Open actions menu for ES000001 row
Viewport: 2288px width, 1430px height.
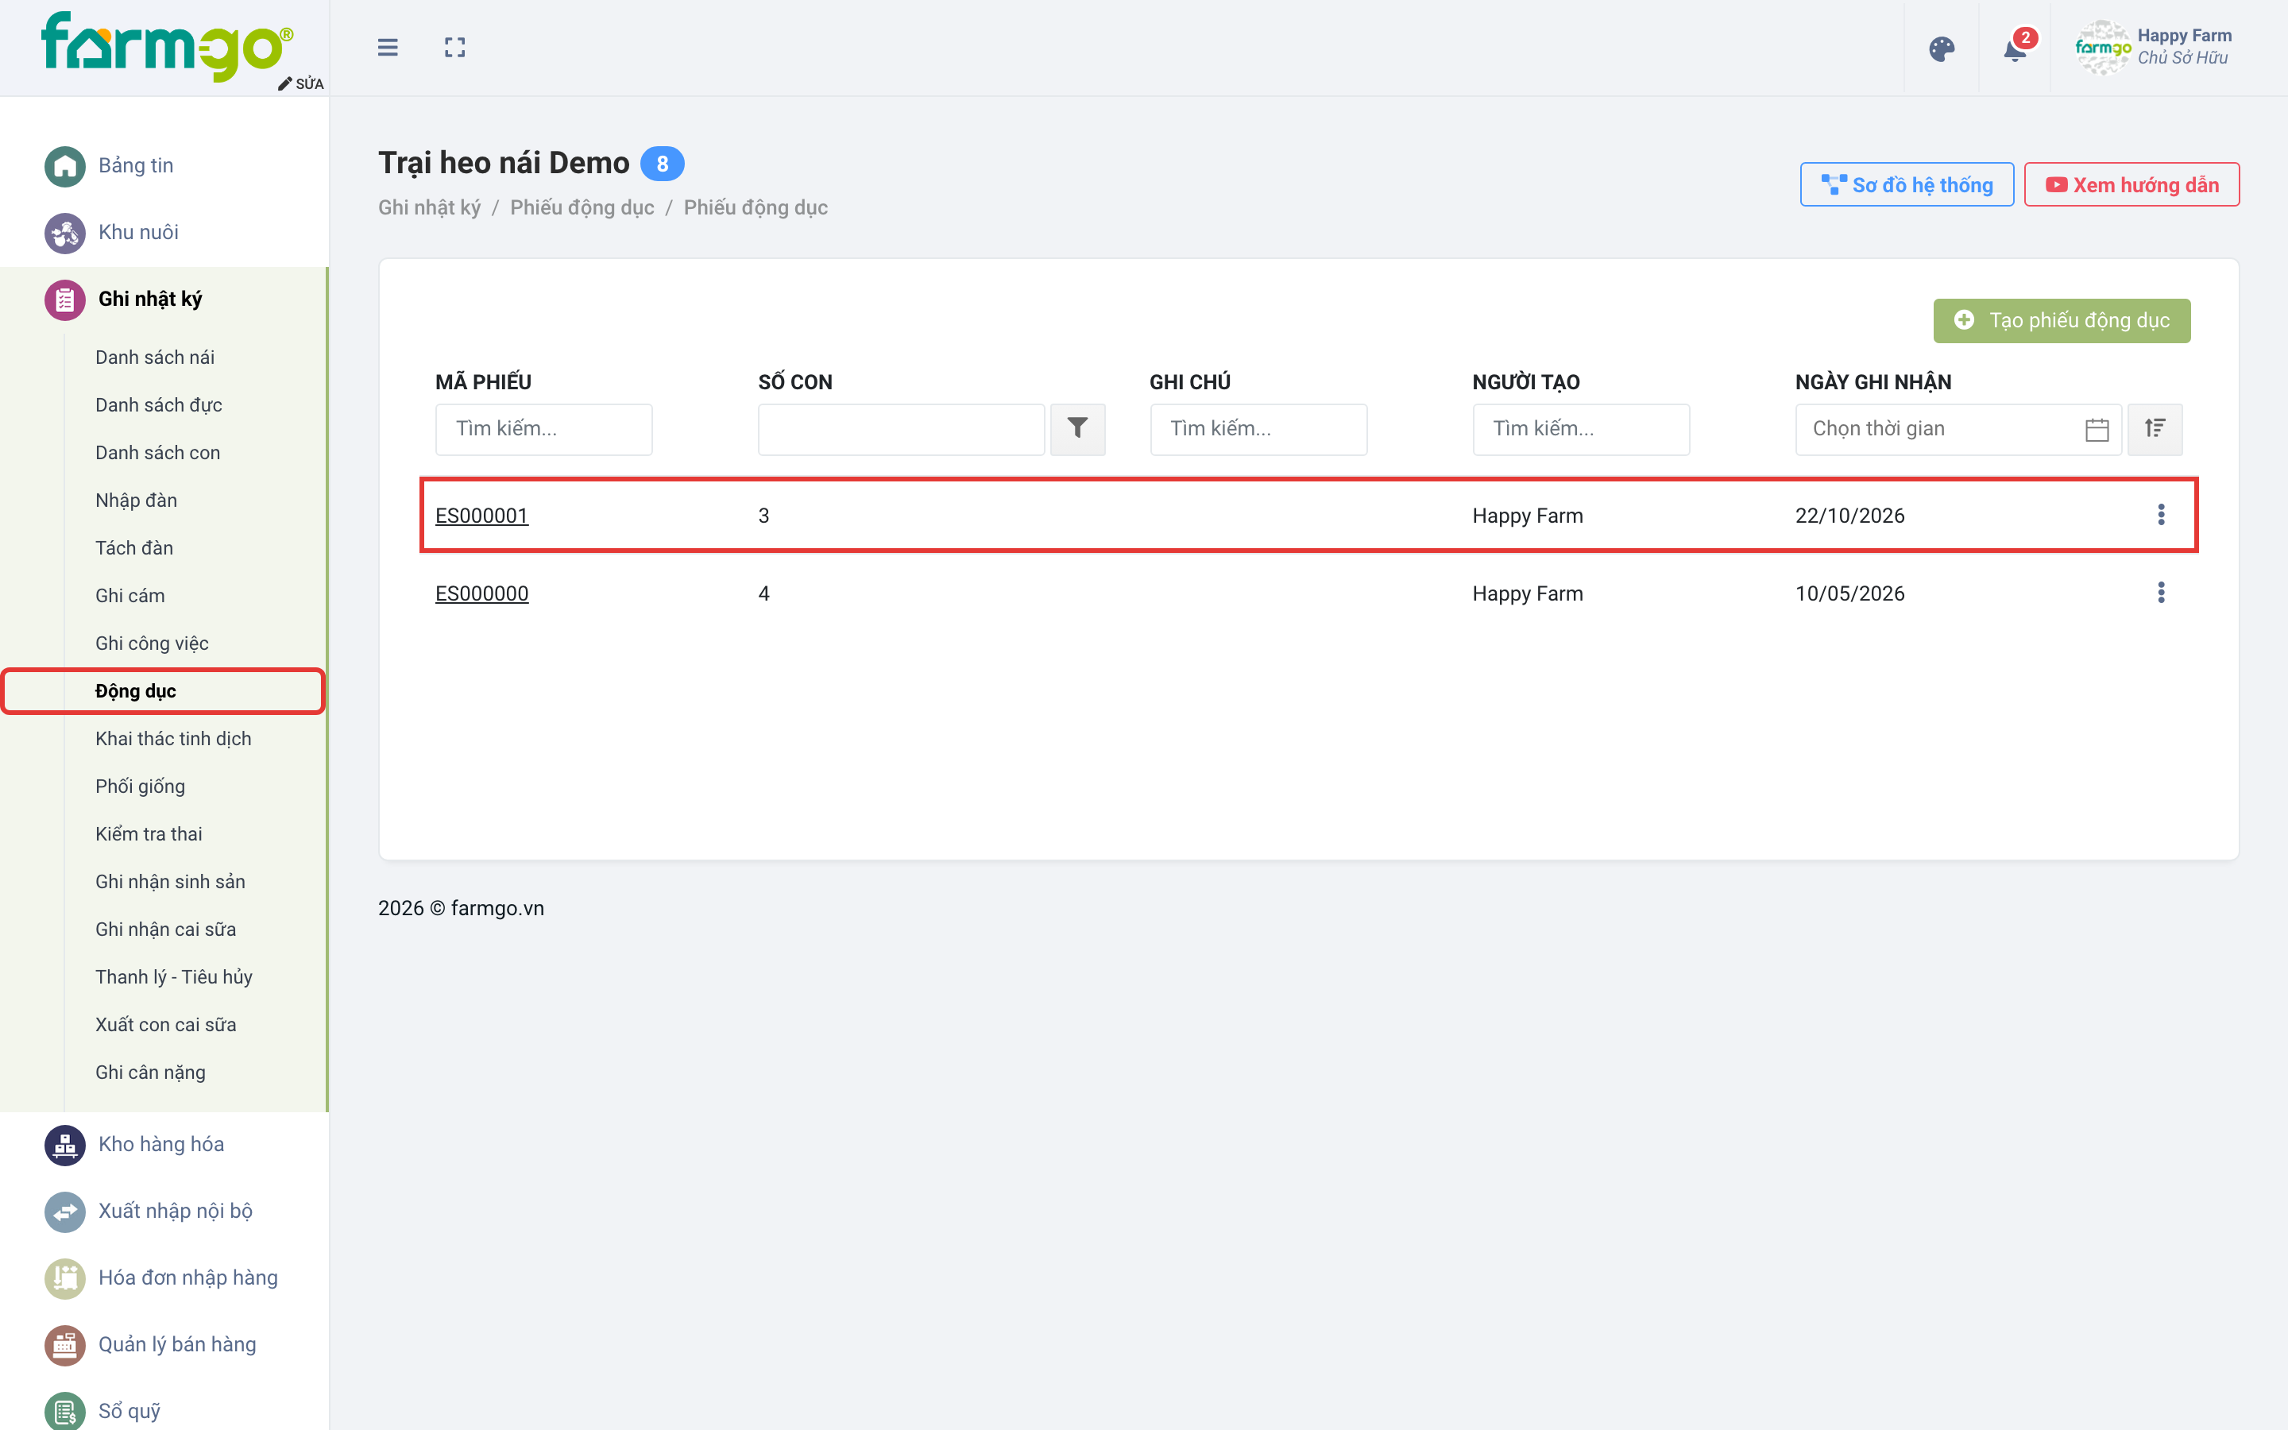click(2160, 515)
